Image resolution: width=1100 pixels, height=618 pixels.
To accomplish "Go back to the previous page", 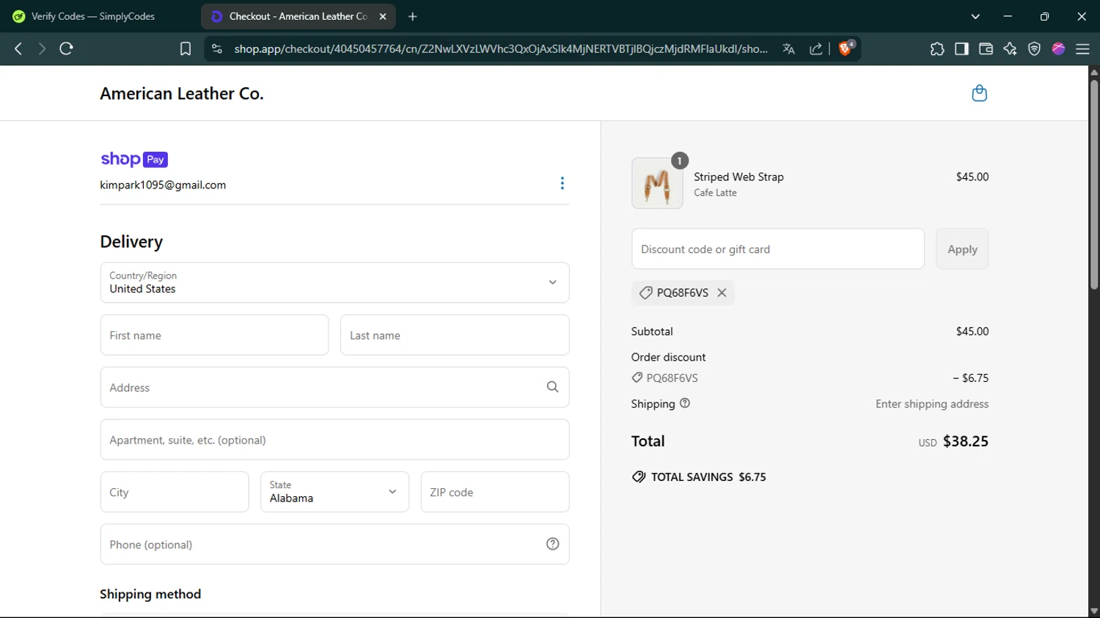I will 18,48.
